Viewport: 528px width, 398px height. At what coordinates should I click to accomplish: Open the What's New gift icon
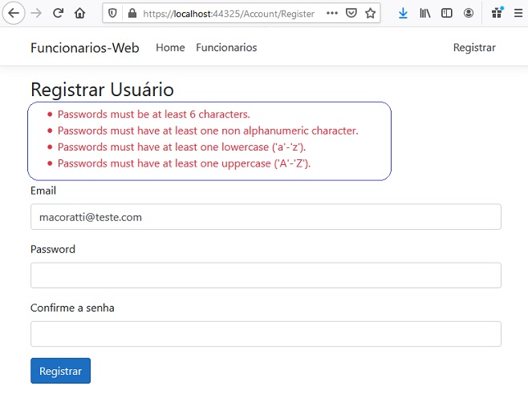coord(497,13)
